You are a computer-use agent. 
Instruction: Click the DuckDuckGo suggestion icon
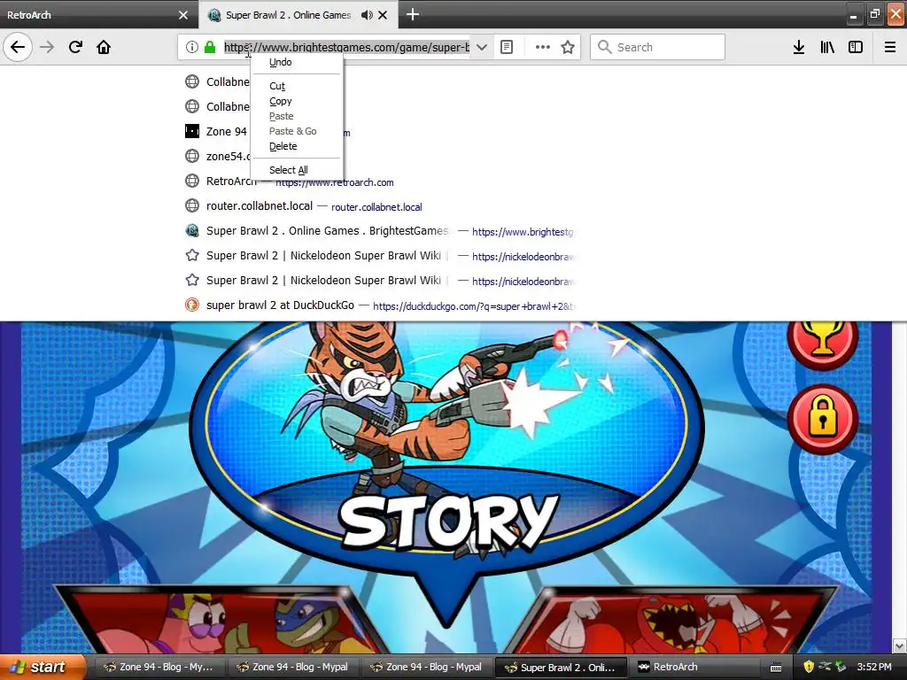pos(192,305)
